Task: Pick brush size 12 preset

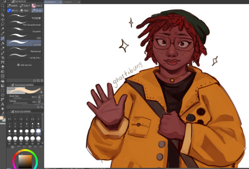Action: pos(10,132)
